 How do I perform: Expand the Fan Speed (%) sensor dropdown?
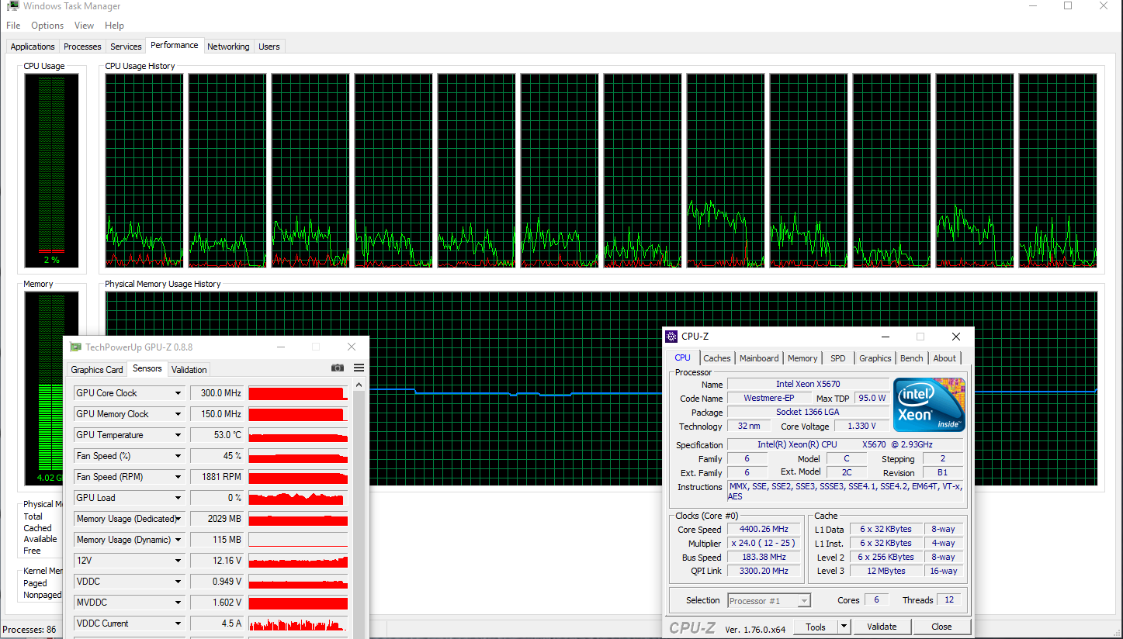tap(178, 456)
